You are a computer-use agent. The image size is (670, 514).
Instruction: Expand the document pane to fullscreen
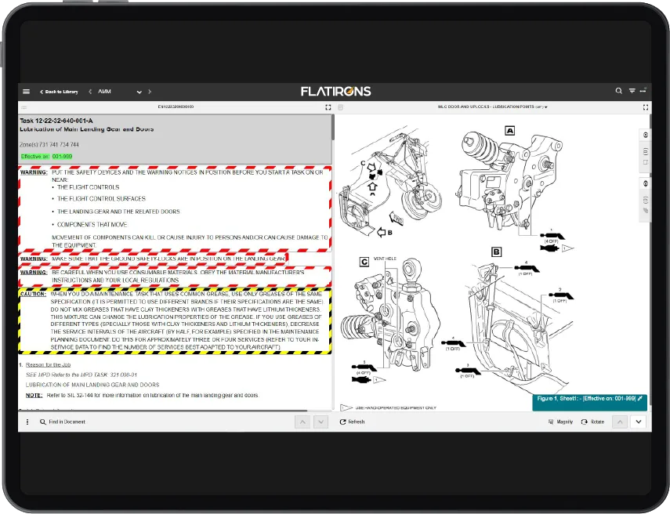click(328, 107)
